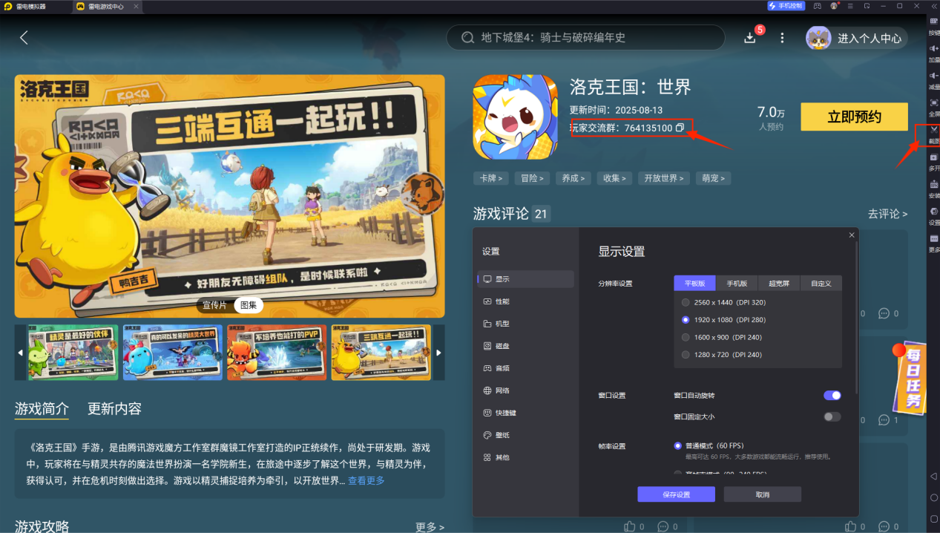Open the 萌宠 tag
The width and height of the screenshot is (940, 533).
(714, 178)
